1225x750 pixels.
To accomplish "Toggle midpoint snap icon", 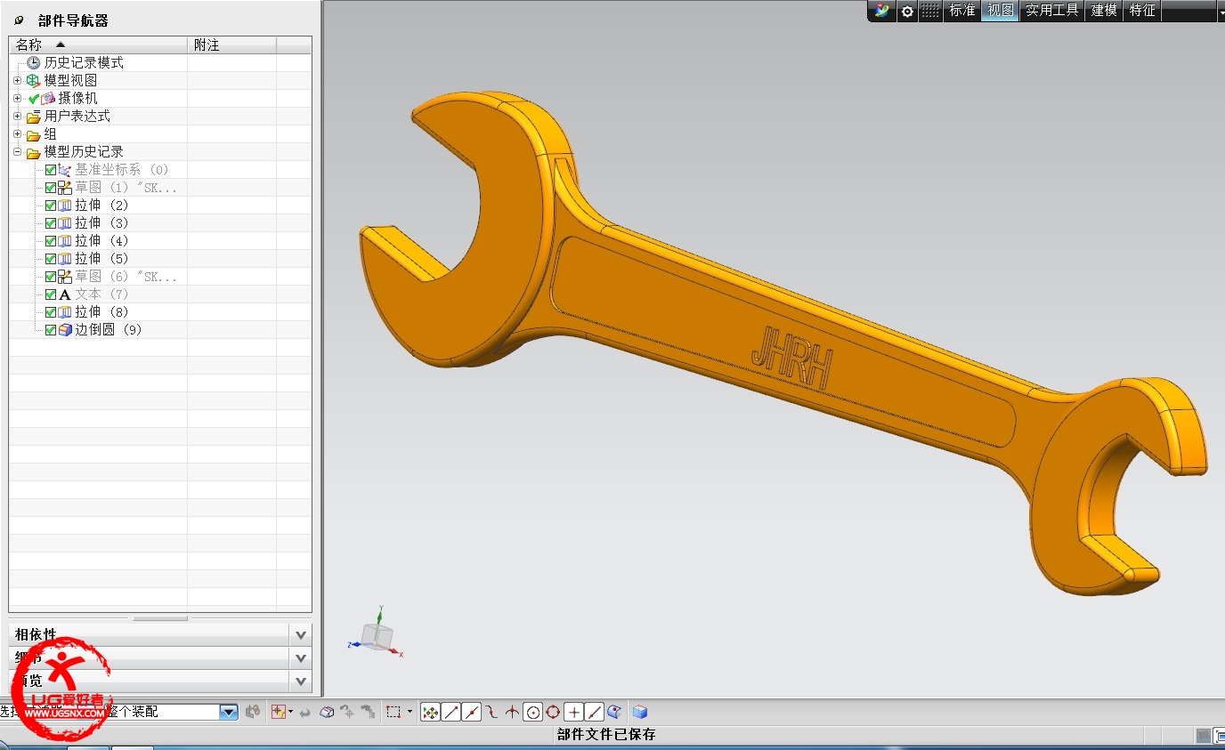I will 472,712.
